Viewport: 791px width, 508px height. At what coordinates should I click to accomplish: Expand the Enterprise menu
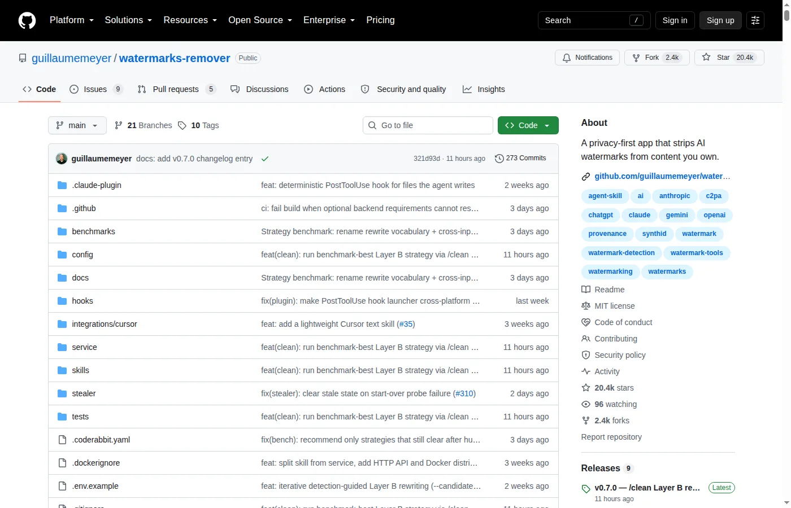[x=329, y=20]
